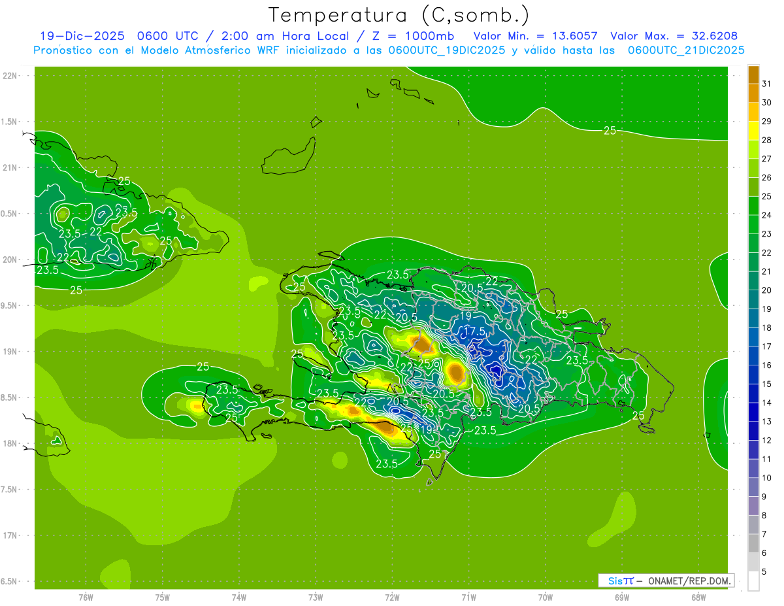The height and width of the screenshot is (606, 784).
Task: Select the '0600UTC_19DIC2025' initialization time text
Action: tap(447, 50)
